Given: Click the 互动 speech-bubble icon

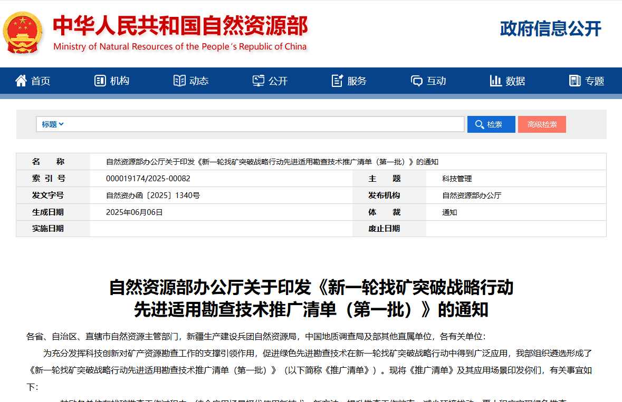Looking at the screenshot, I should click(x=417, y=80).
